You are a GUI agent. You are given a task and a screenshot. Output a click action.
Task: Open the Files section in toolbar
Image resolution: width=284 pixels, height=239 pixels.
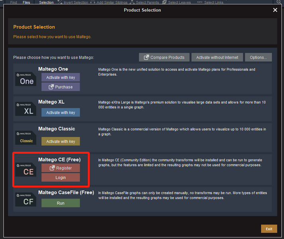point(26,2)
